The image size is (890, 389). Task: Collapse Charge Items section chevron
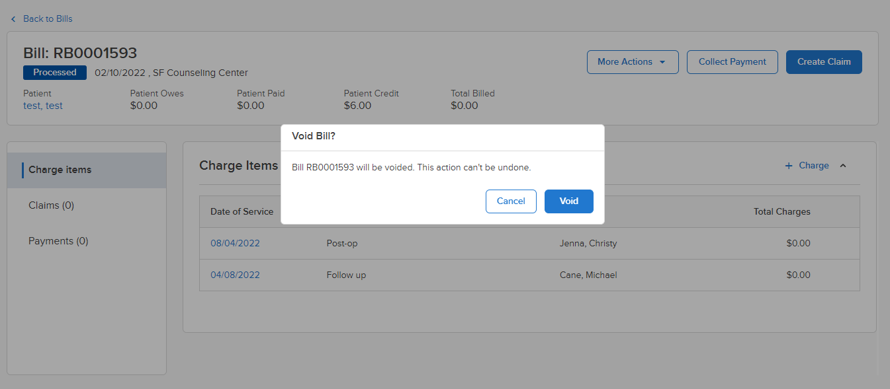(x=843, y=166)
